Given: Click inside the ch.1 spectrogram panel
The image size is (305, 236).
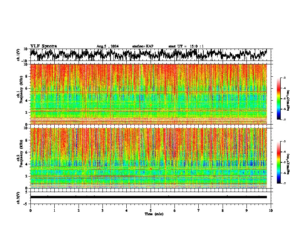Looking at the screenshot, I should 148,94.
